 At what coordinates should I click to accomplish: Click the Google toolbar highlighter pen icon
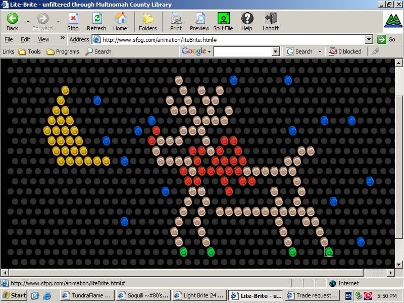(376, 52)
